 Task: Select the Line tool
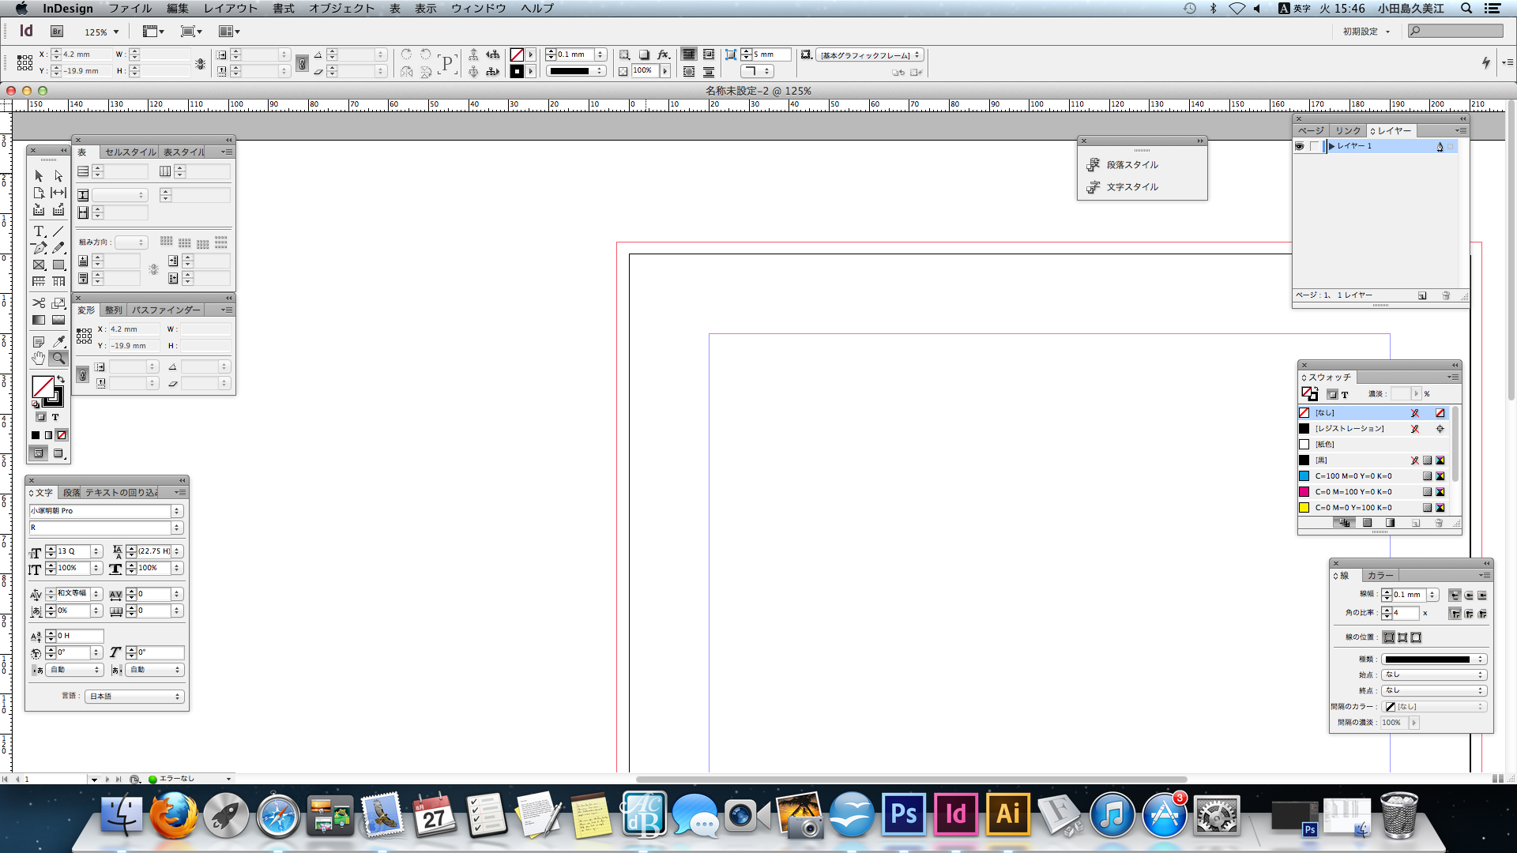[58, 231]
